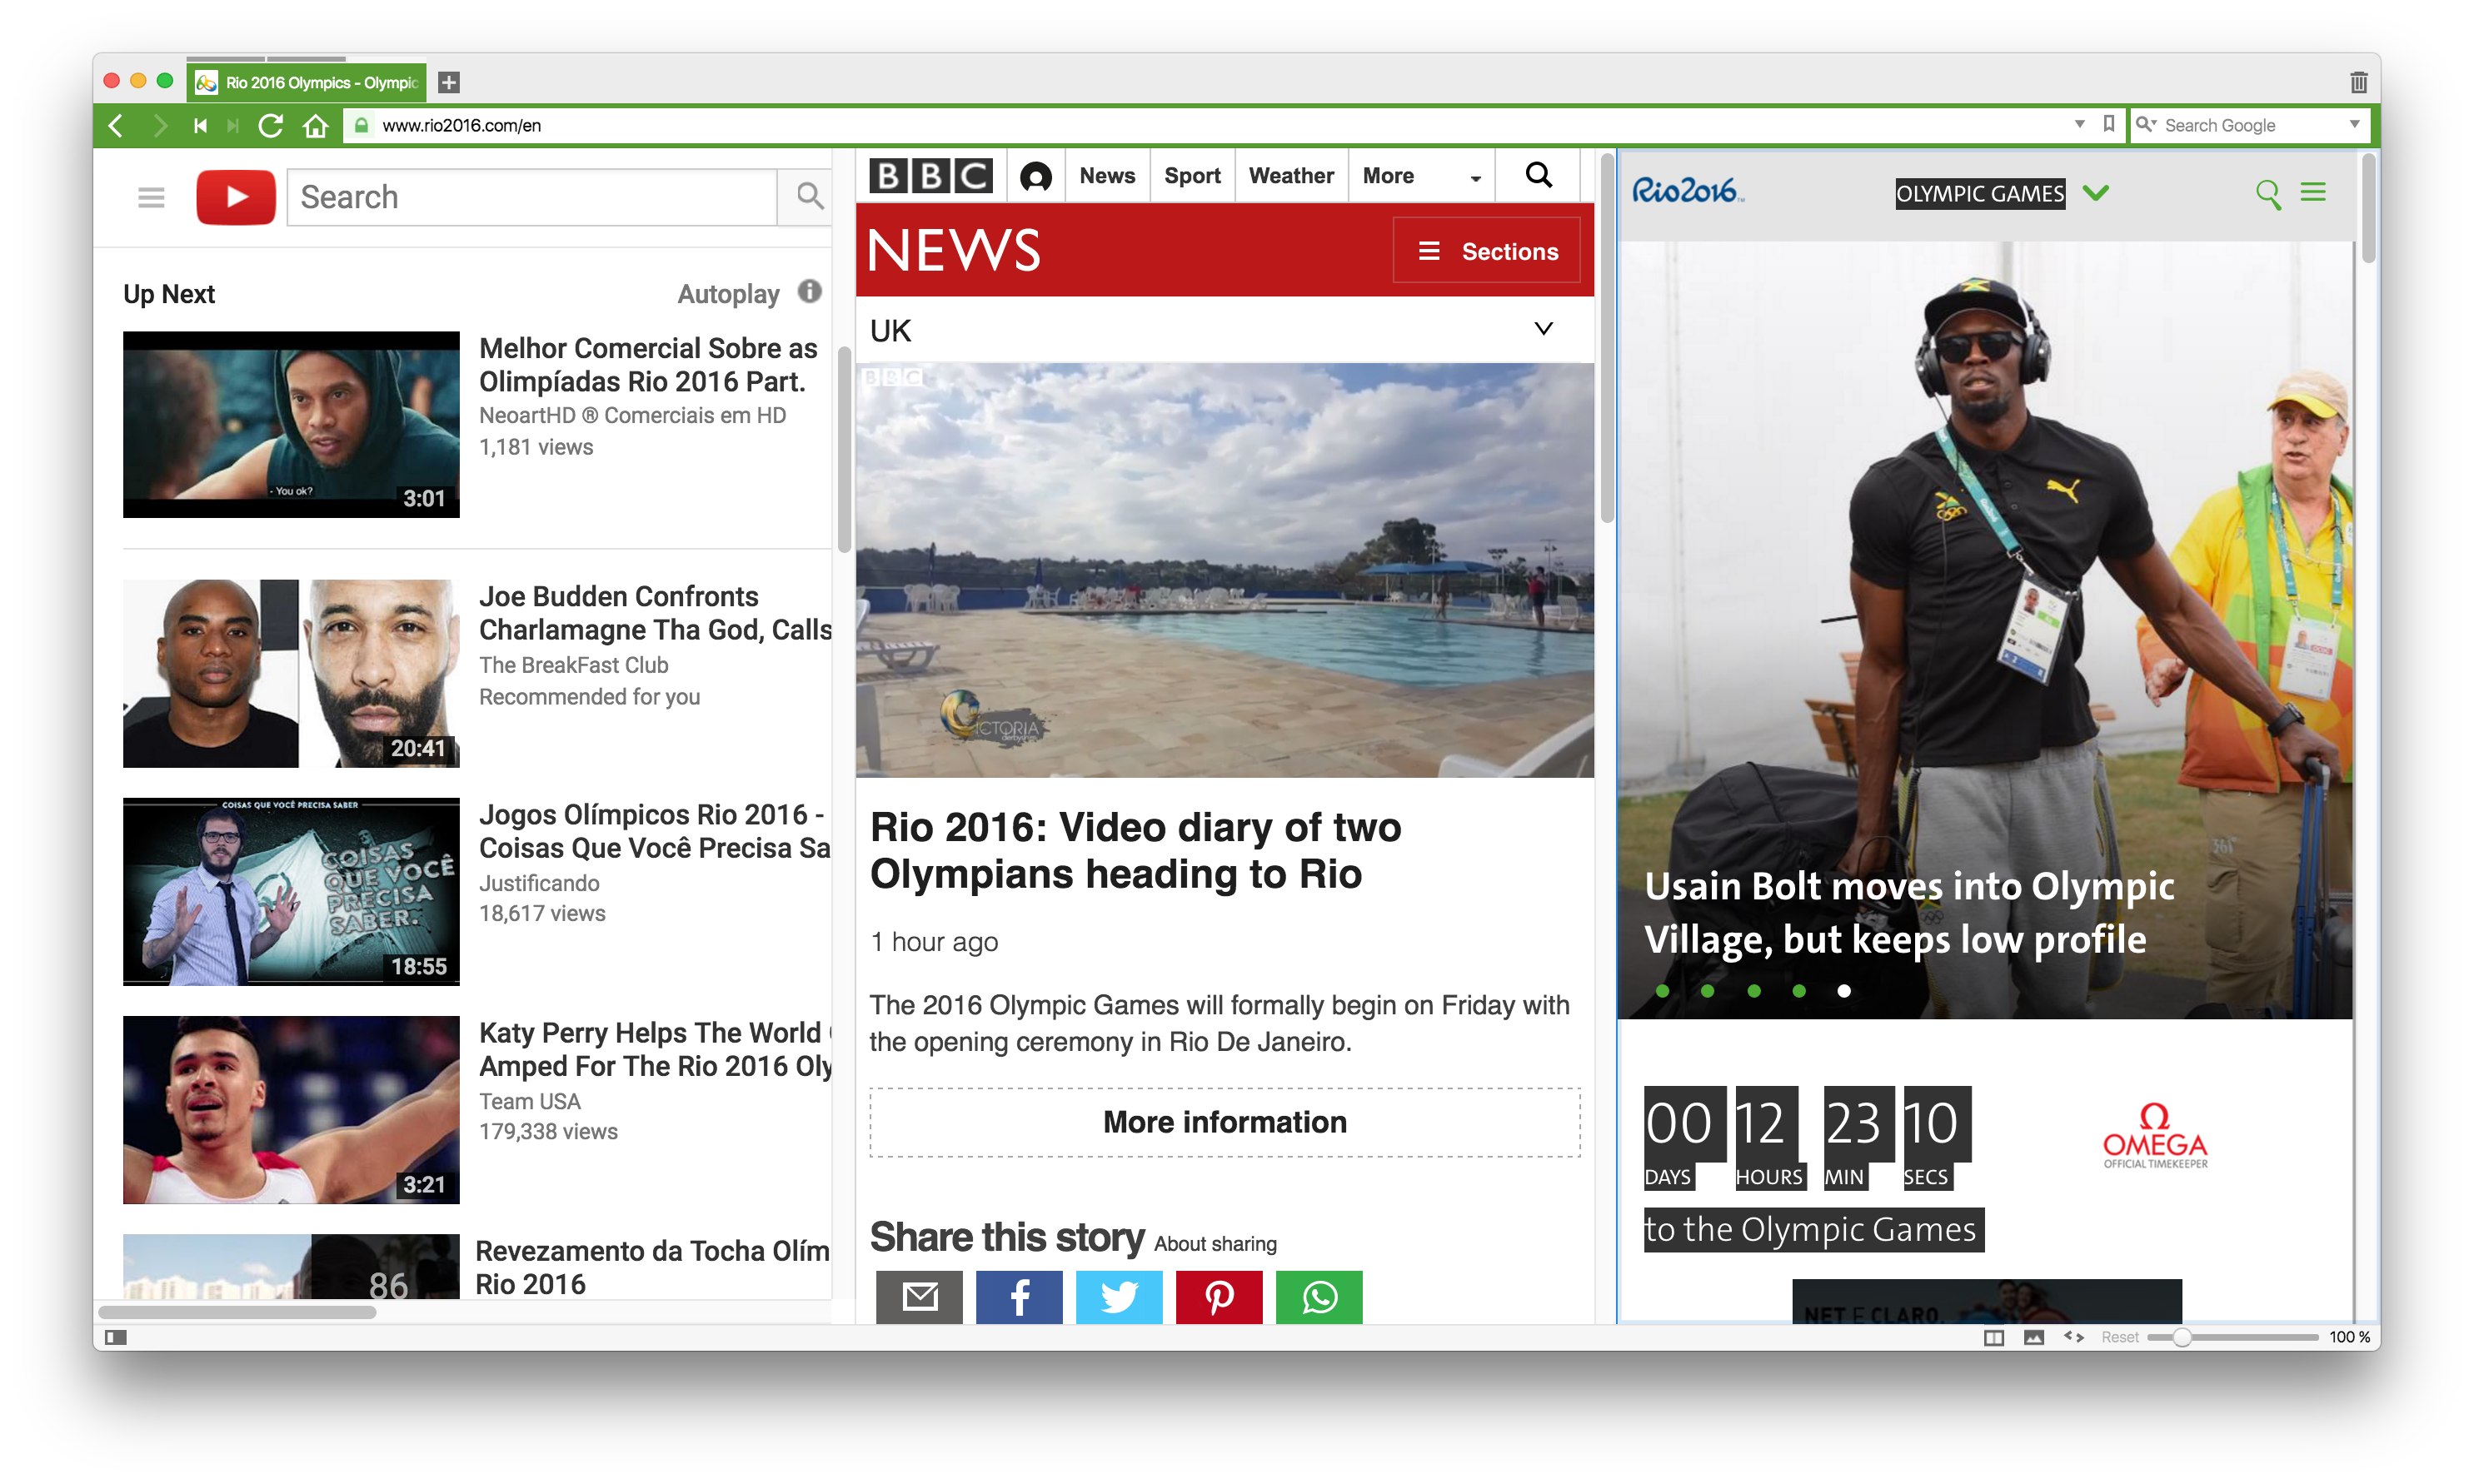Select the Rio 2016 Olympics tab
The image size is (2474, 1484).
(x=307, y=82)
